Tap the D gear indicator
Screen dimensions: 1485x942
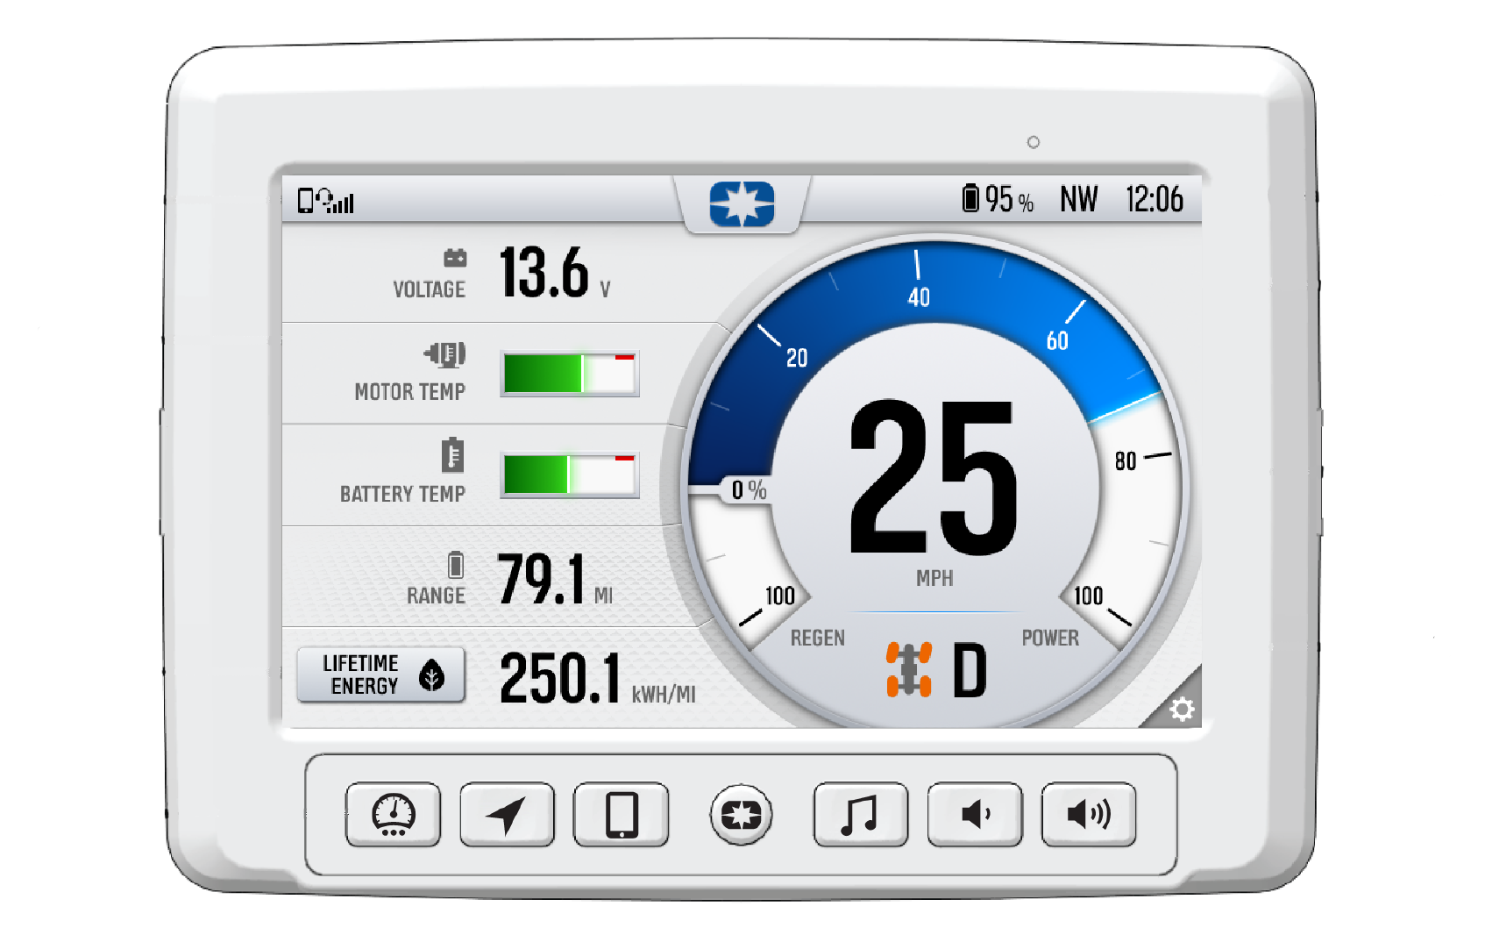pyautogui.click(x=970, y=671)
